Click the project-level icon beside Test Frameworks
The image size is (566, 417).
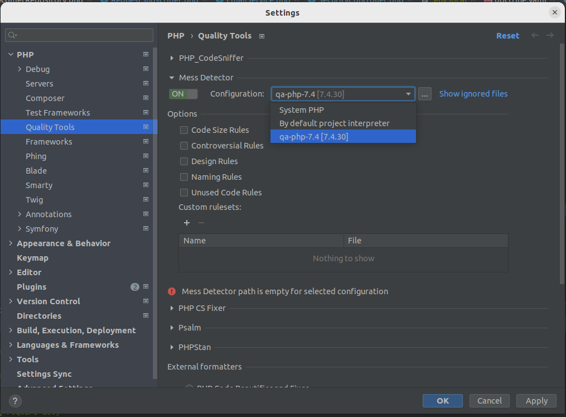tap(146, 112)
